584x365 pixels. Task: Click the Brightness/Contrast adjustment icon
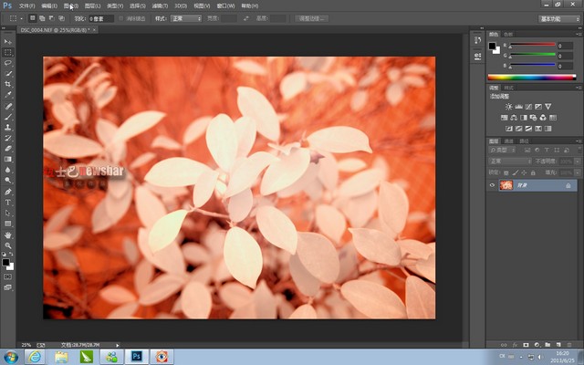coord(507,107)
